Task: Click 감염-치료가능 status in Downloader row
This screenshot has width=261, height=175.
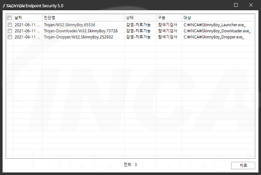Action: click(138, 31)
